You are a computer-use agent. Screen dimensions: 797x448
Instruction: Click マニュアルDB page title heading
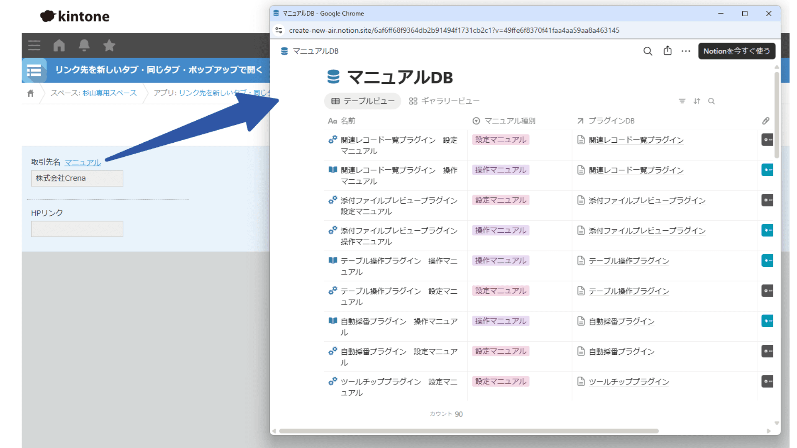[x=400, y=78]
